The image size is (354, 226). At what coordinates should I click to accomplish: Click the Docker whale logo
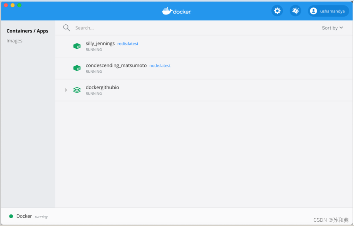176,11
